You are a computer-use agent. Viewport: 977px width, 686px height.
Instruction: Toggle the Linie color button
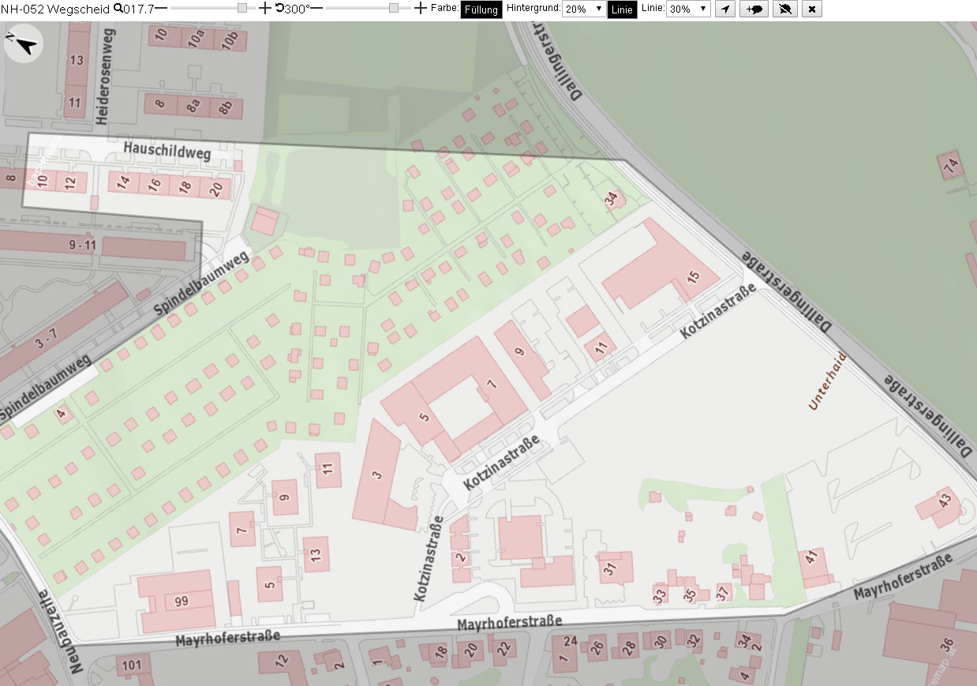click(622, 9)
